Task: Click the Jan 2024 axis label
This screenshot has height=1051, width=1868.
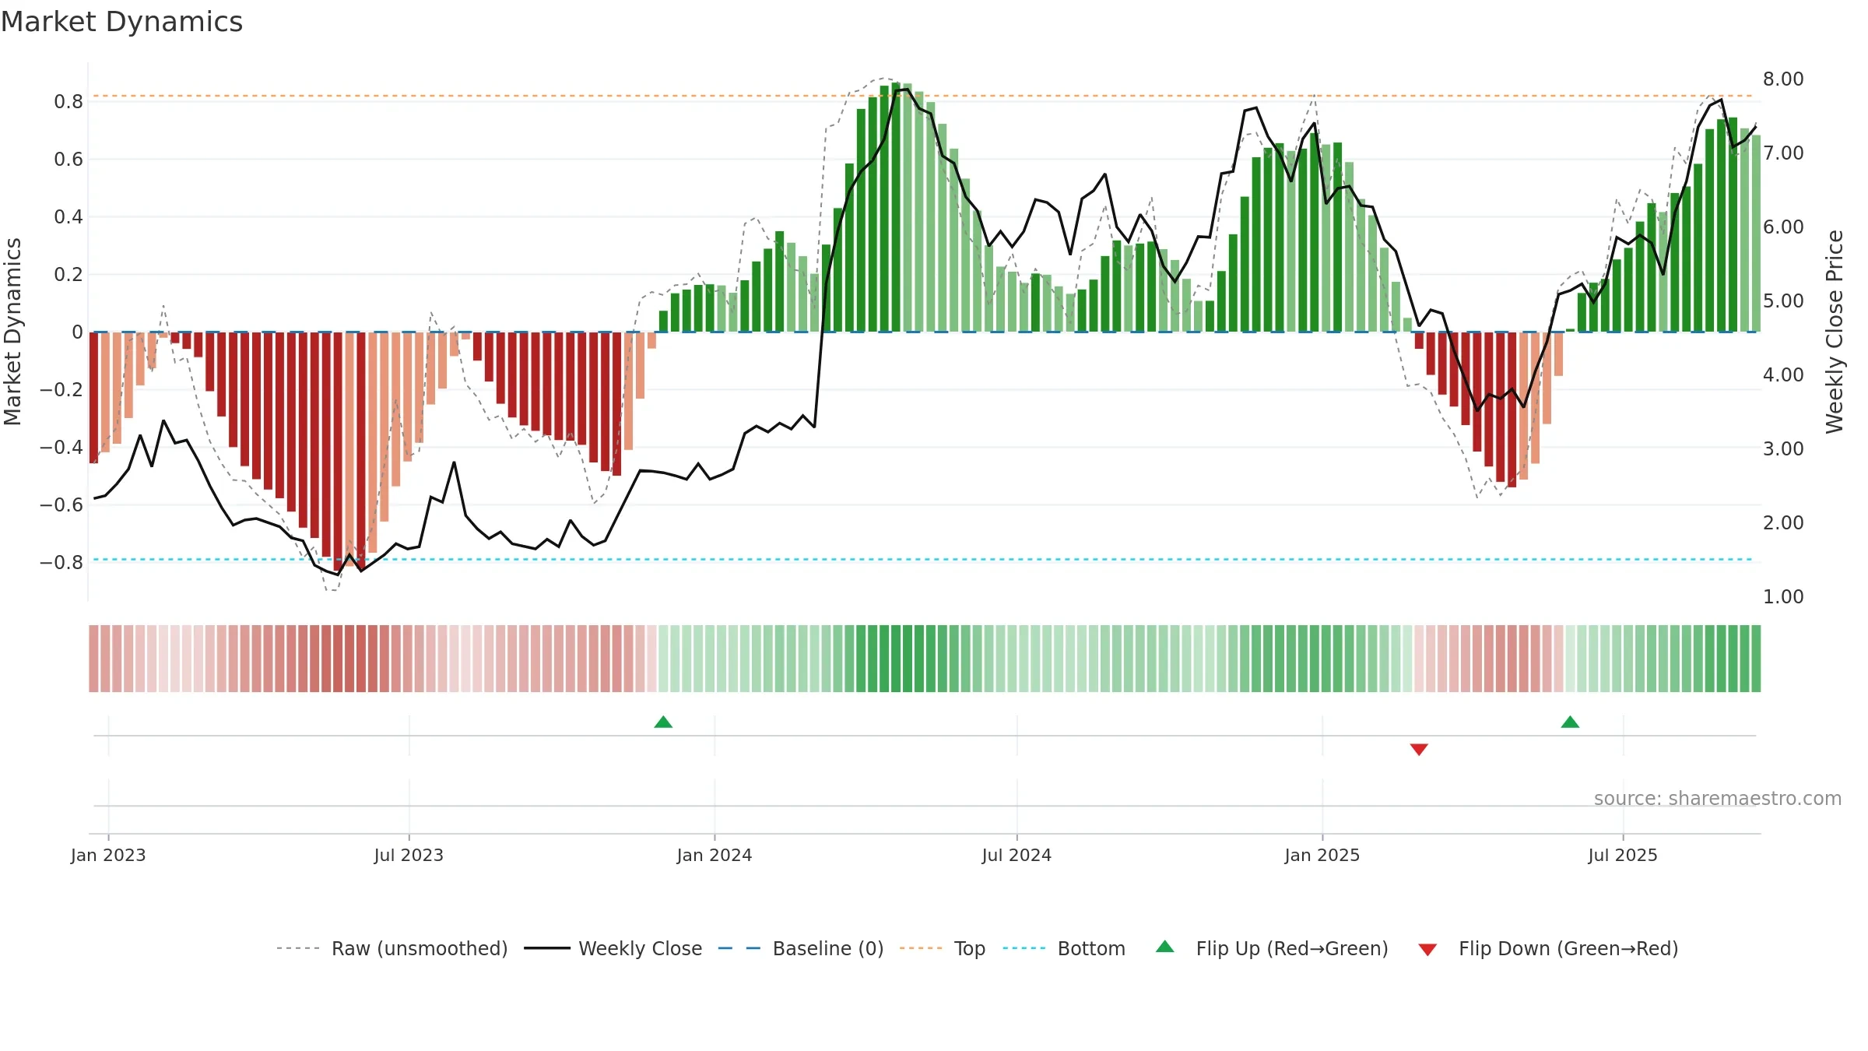Action: (x=715, y=855)
